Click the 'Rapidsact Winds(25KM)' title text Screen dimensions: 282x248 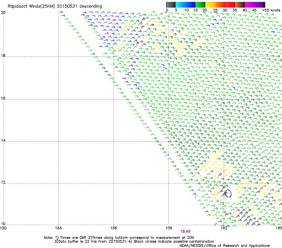[31, 6]
